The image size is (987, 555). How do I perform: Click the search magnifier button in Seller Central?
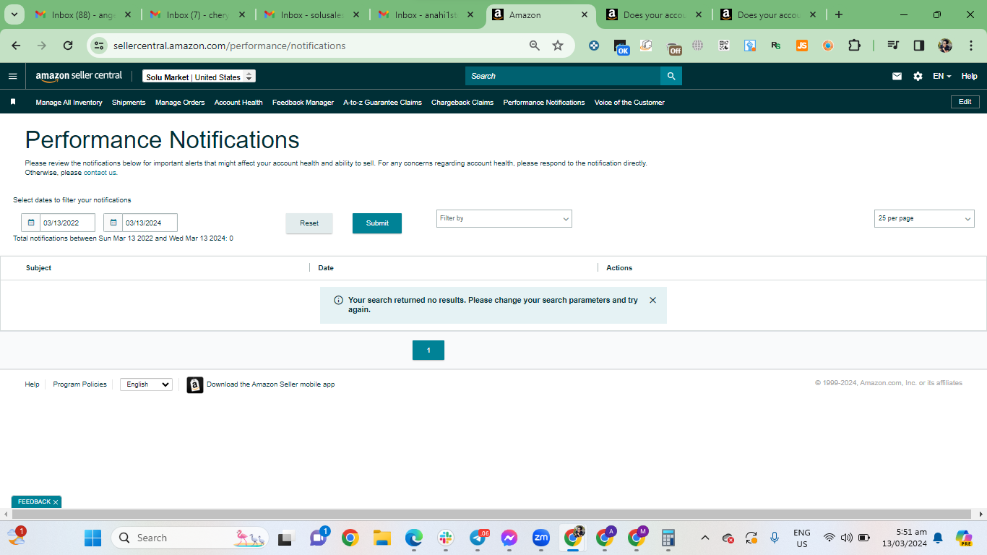[x=671, y=76]
